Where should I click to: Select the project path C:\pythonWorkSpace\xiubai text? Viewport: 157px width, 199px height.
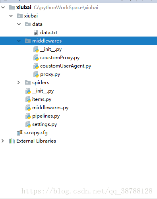pos(66,8)
